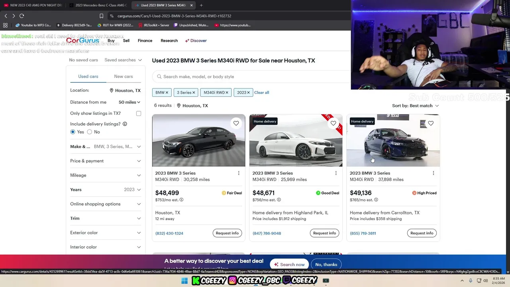Viewport: 510px width, 287px height.
Task: Favorite the white $48,671 BMW heart icon
Action: point(333,123)
